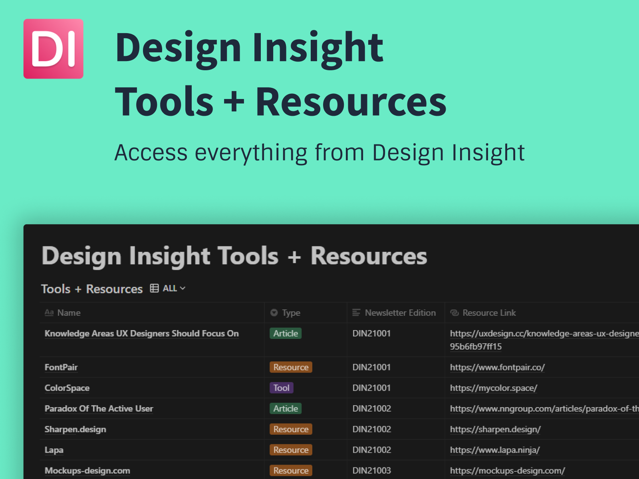This screenshot has height=479, width=639.
Task: Click the table view icon beside ALL
Action: pyautogui.click(x=154, y=288)
